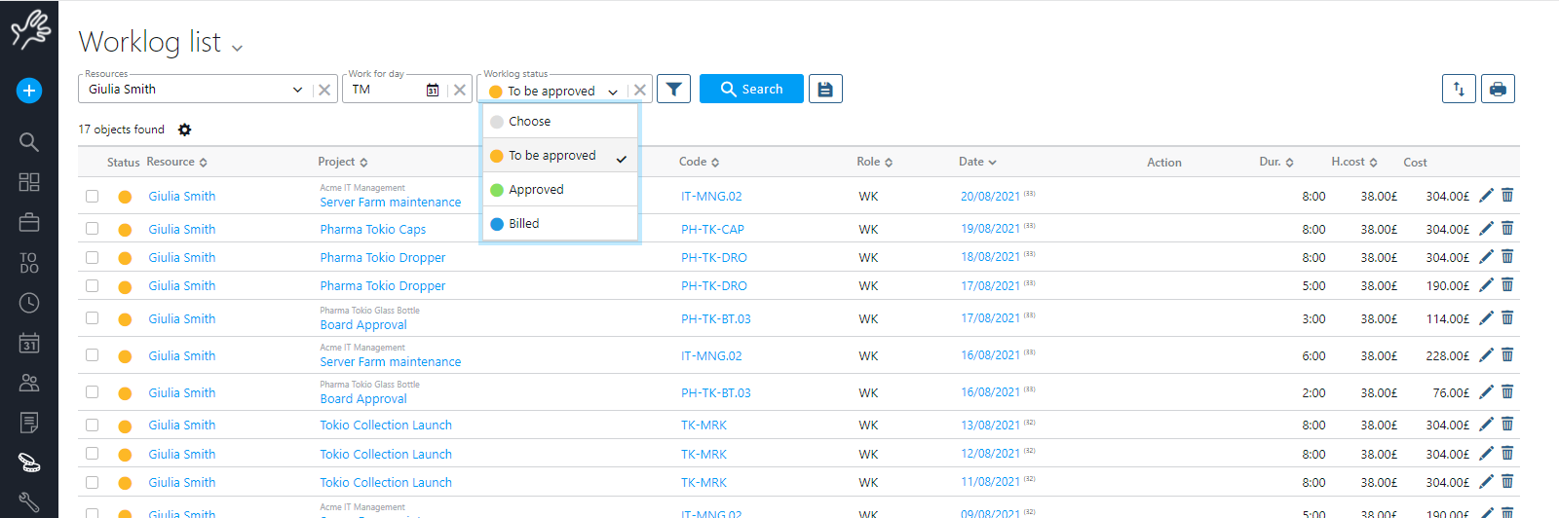Select the Billed status option
Image resolution: width=1559 pixels, height=518 pixels.
[523, 224]
